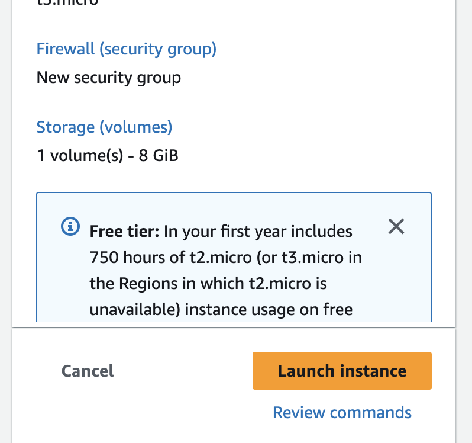Click the word 'Firewall' in the summary heading
This screenshot has width=472, height=443.
66,49
